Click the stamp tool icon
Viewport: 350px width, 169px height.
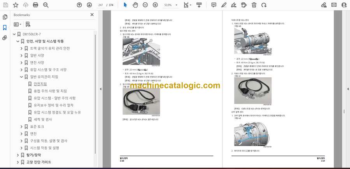pyautogui.click(x=244, y=5)
